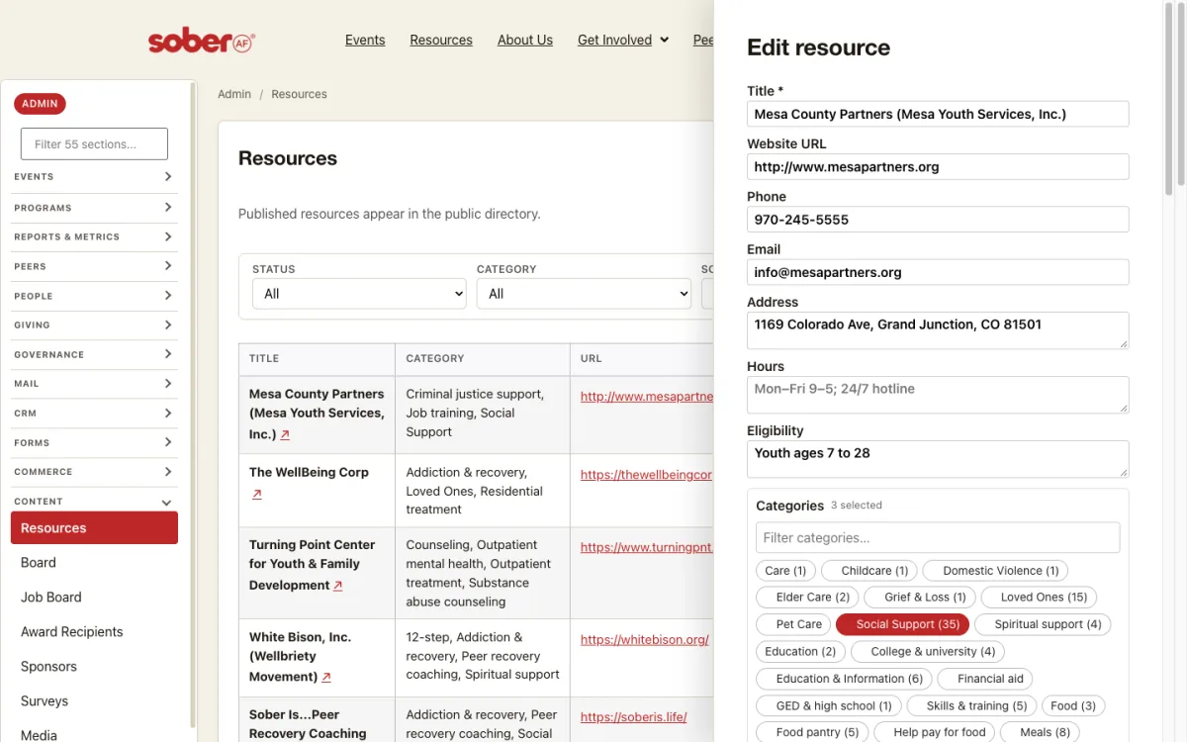Follow the soberis.life URL link
The image size is (1187, 742).
(x=633, y=717)
